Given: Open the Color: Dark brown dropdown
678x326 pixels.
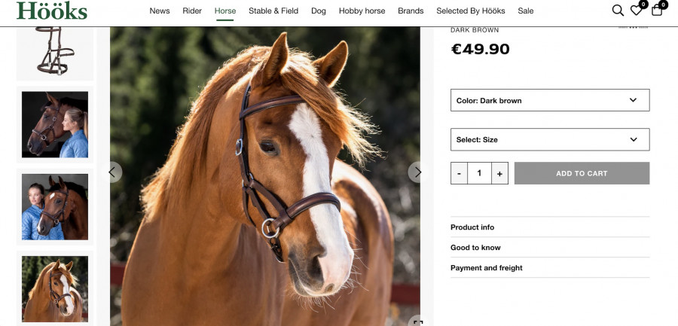Looking at the screenshot, I should click(550, 100).
